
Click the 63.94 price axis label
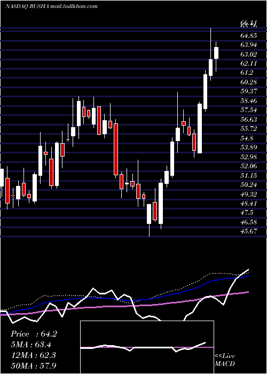(x=249, y=45)
